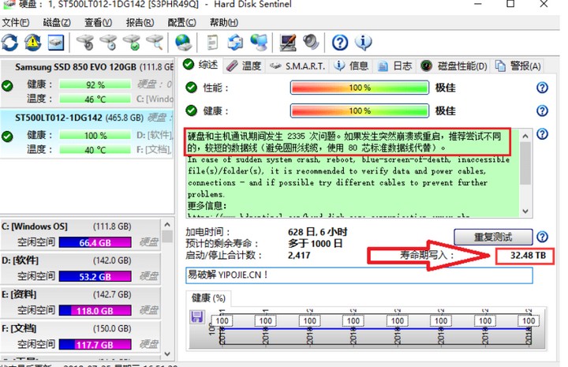This screenshot has width=568, height=367.
Task: Open the 配置 menu
Action: [x=181, y=22]
